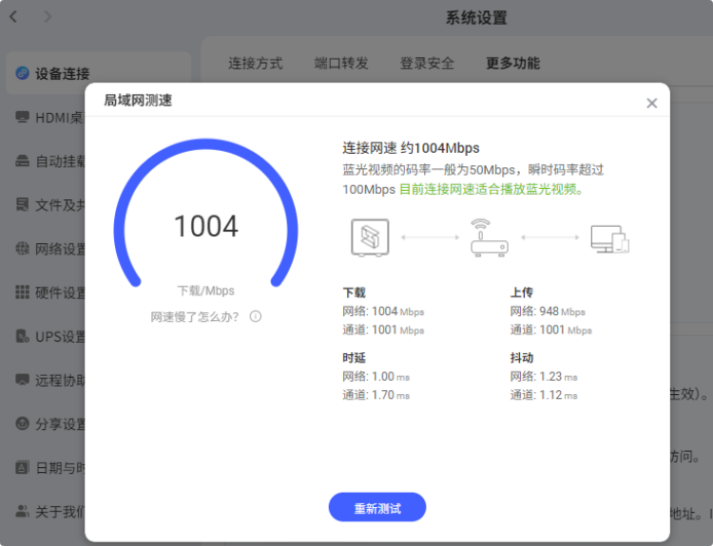The width and height of the screenshot is (713, 546).
Task: Switch to the 端口转发 tab
Action: (341, 64)
